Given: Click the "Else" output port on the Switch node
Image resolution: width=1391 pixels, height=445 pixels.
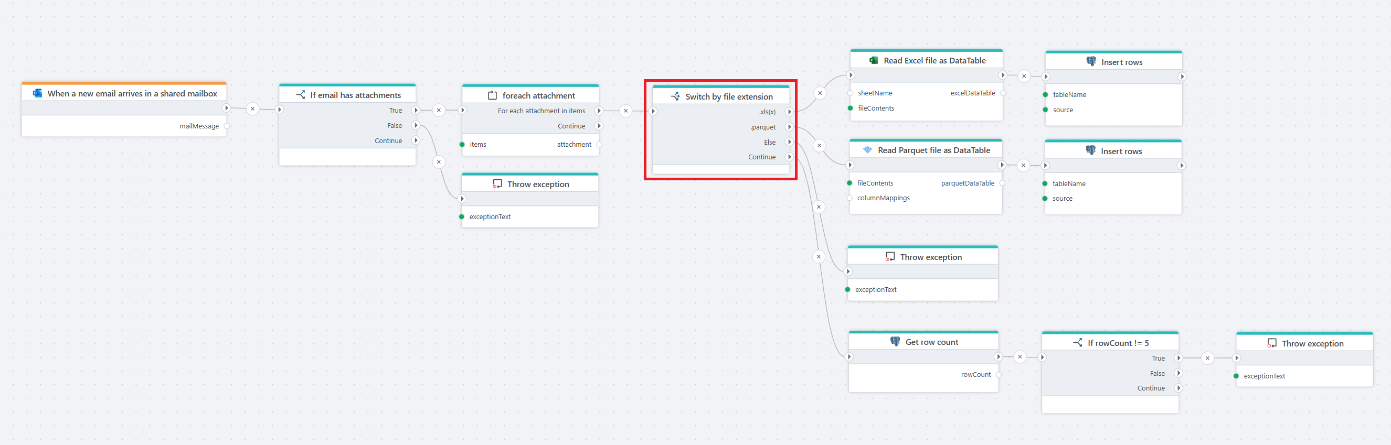Looking at the screenshot, I should pos(789,143).
